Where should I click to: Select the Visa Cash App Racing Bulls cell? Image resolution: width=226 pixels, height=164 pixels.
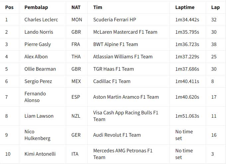[x=126, y=116]
